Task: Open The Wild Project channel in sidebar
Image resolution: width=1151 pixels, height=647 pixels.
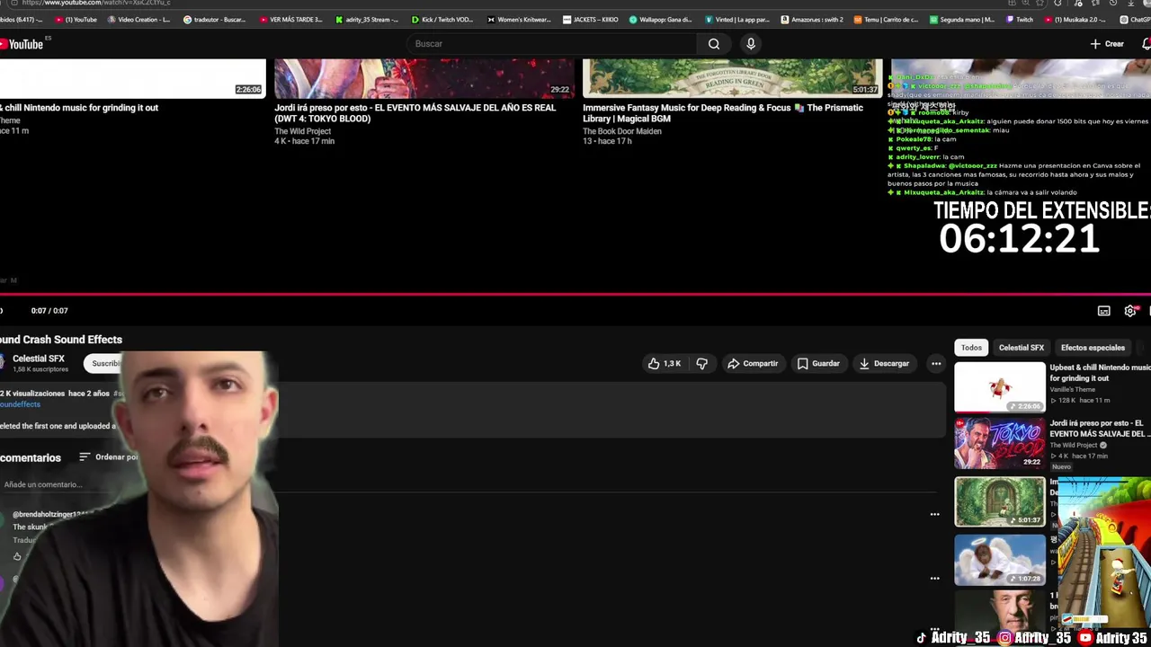Action: pos(1074,446)
